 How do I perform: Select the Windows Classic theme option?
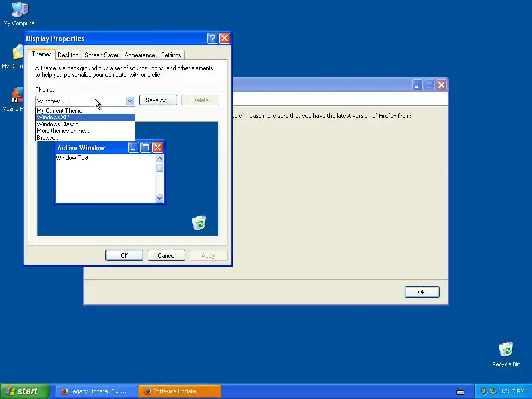85,124
